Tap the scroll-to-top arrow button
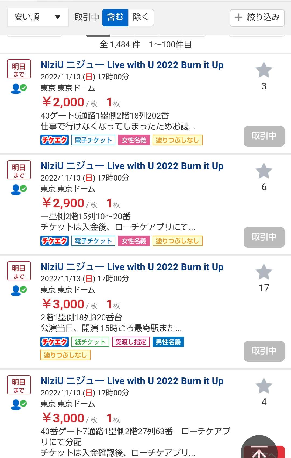The image size is (291, 458). coord(259,450)
